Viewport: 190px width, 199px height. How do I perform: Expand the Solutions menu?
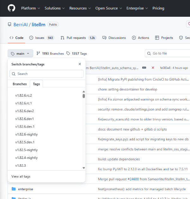click(x=54, y=8)
